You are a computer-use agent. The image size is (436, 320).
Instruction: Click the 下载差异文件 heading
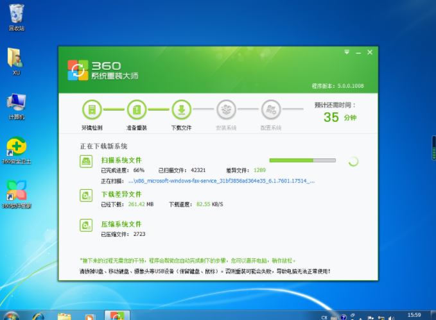pos(121,194)
